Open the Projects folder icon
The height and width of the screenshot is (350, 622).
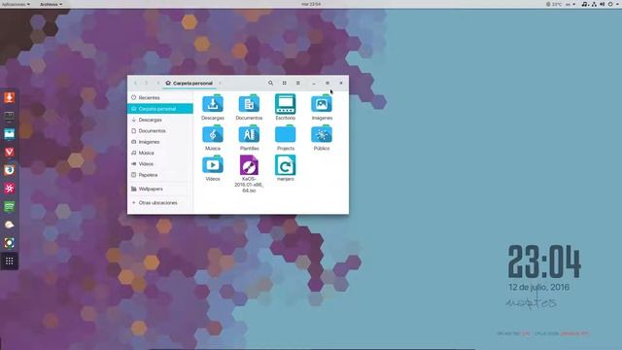[285, 134]
